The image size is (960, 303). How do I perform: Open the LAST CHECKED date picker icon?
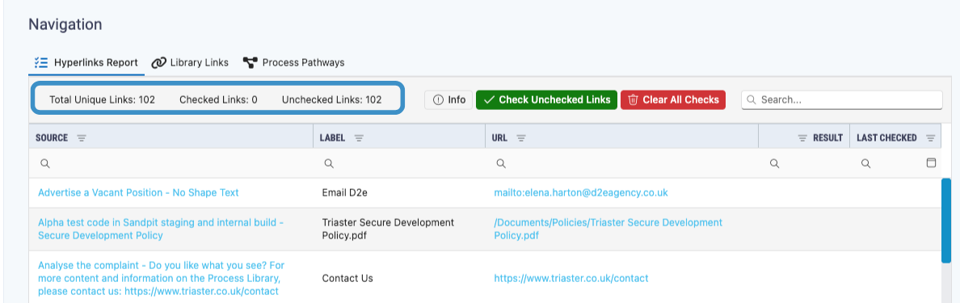tap(931, 163)
